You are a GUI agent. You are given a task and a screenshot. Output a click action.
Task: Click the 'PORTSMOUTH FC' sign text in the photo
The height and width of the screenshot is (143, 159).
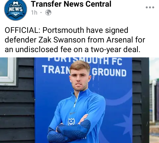(85, 61)
